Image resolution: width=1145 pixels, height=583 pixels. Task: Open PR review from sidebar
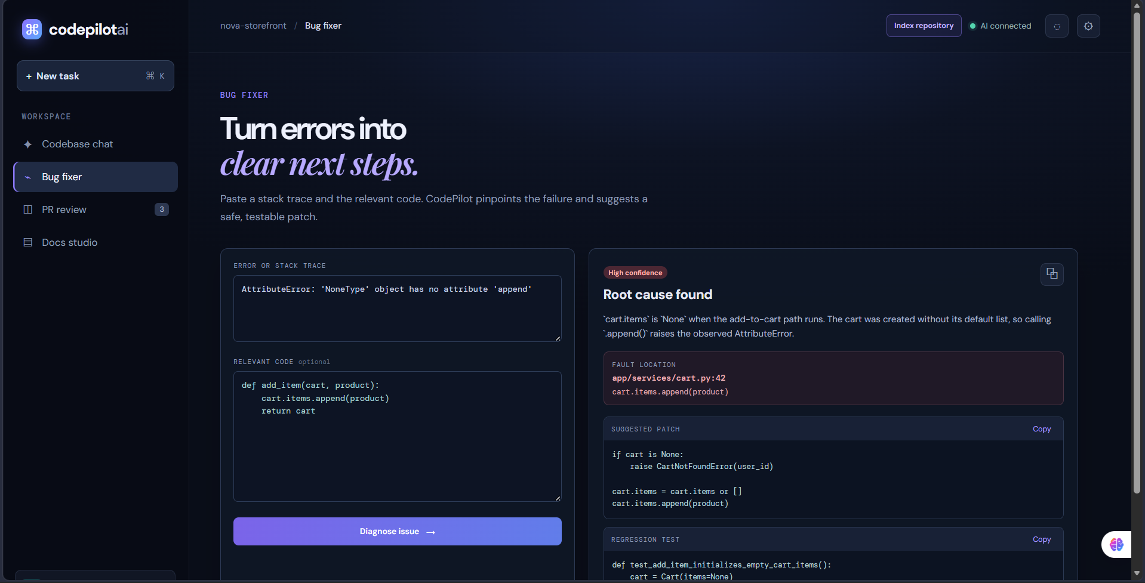coord(96,209)
